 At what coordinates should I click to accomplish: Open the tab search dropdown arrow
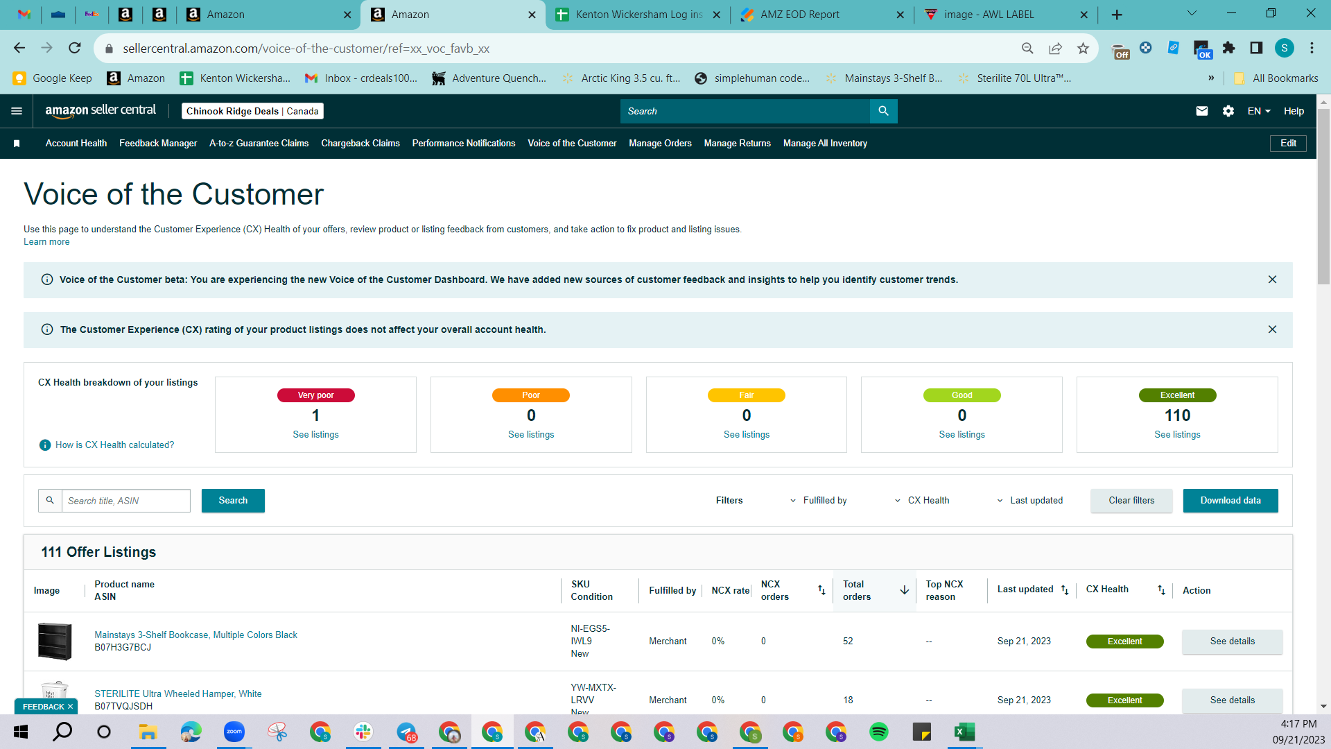[1192, 14]
